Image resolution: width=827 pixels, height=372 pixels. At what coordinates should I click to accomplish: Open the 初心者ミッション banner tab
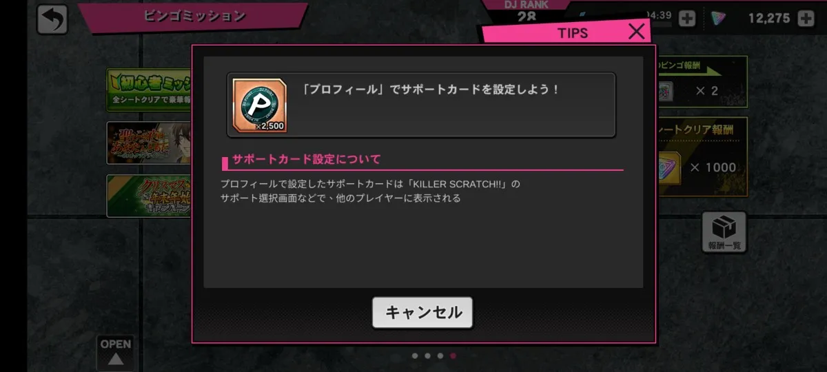pyautogui.click(x=149, y=90)
